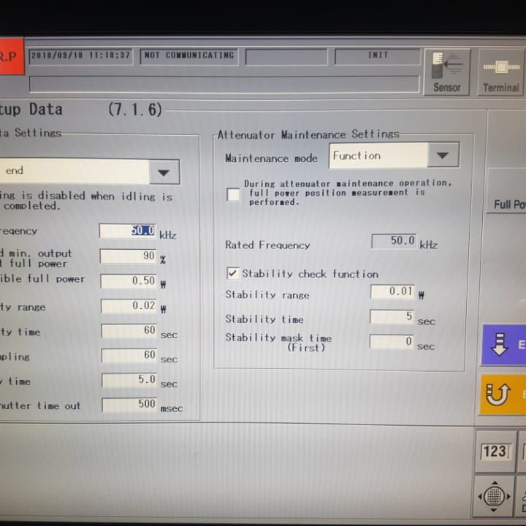Viewport: 526px width, 526px height.
Task: Edit the Stability range 0.01 W field
Action: coord(392,291)
